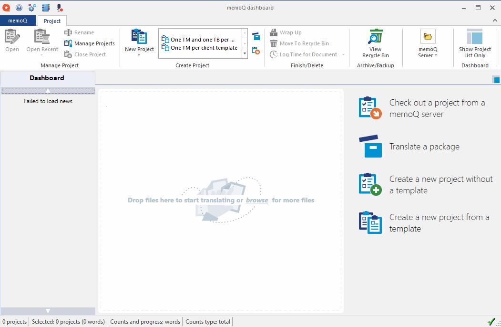Expand the template gallery more arrow
Screen dimensions: 501x327
[245, 53]
